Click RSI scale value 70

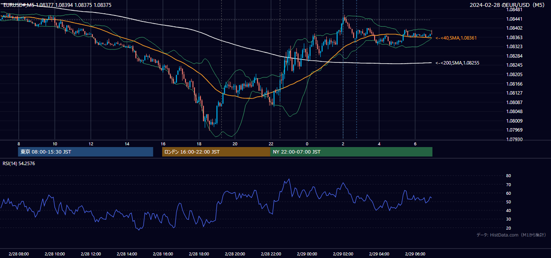508,184
